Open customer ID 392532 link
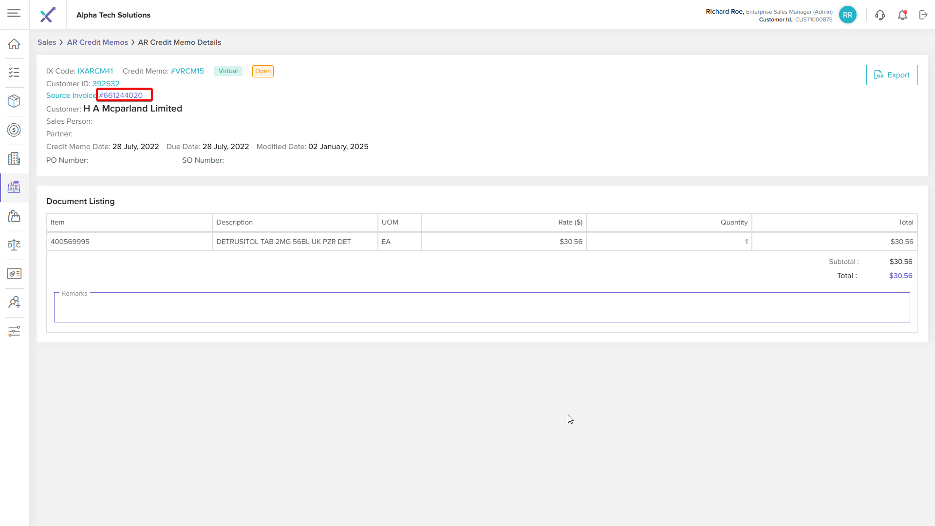Image resolution: width=935 pixels, height=526 pixels. coord(106,84)
